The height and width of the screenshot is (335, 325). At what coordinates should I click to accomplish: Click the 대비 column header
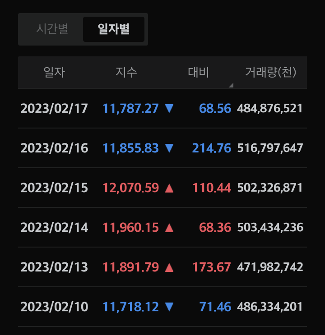(198, 72)
